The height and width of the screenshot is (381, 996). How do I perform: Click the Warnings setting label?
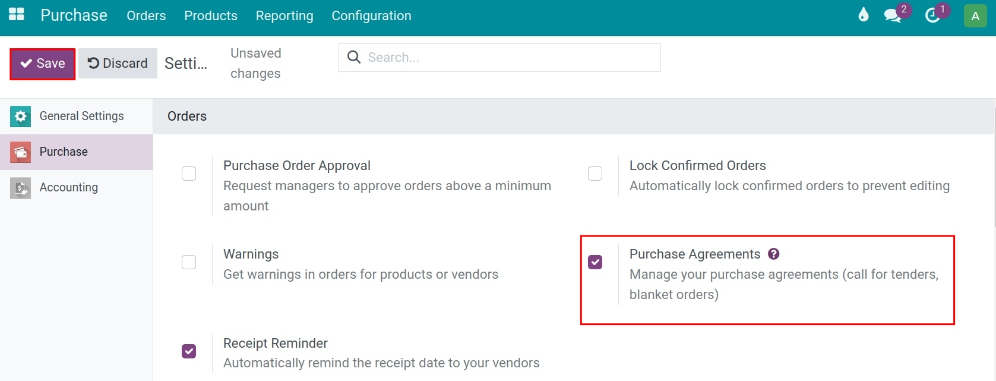pyautogui.click(x=251, y=254)
